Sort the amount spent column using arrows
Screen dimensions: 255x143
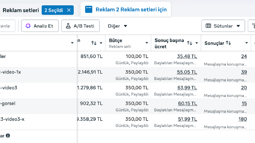coord(94,43)
